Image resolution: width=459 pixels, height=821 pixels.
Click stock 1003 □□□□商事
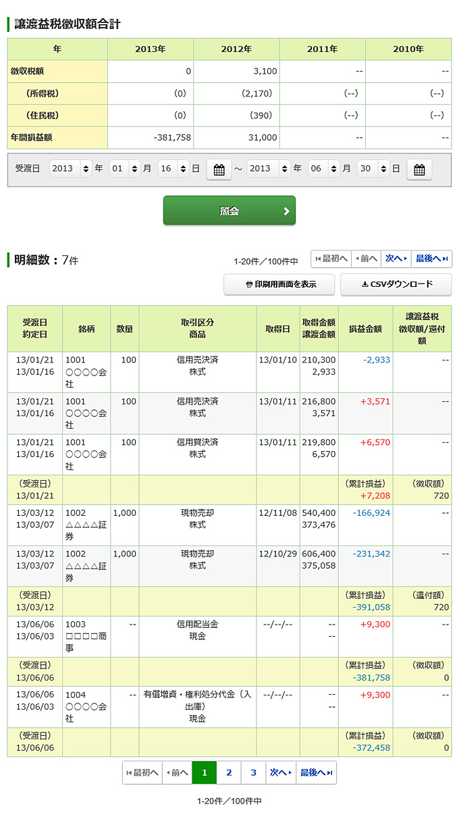(x=86, y=636)
